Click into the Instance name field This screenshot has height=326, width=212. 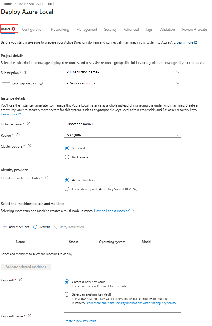(x=122, y=124)
